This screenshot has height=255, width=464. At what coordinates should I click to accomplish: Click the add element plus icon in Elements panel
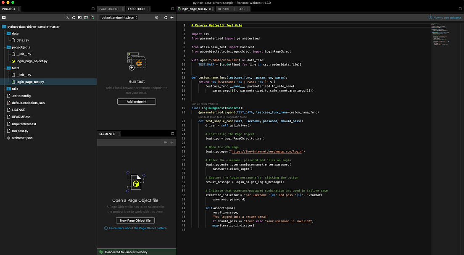tap(172, 142)
